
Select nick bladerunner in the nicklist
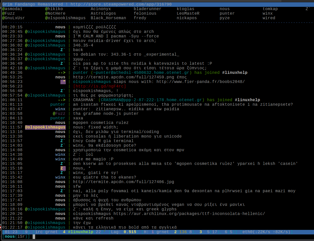click(x=148, y=9)
